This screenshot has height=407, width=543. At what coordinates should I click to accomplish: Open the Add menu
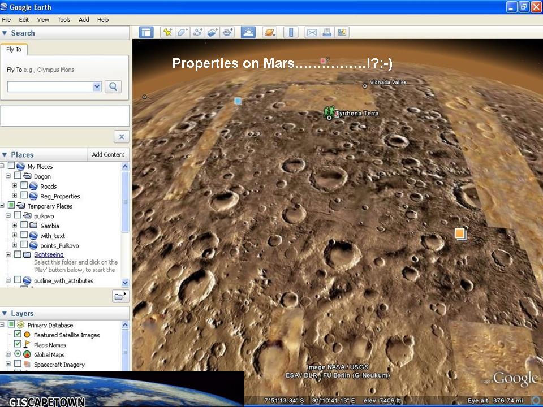[84, 20]
